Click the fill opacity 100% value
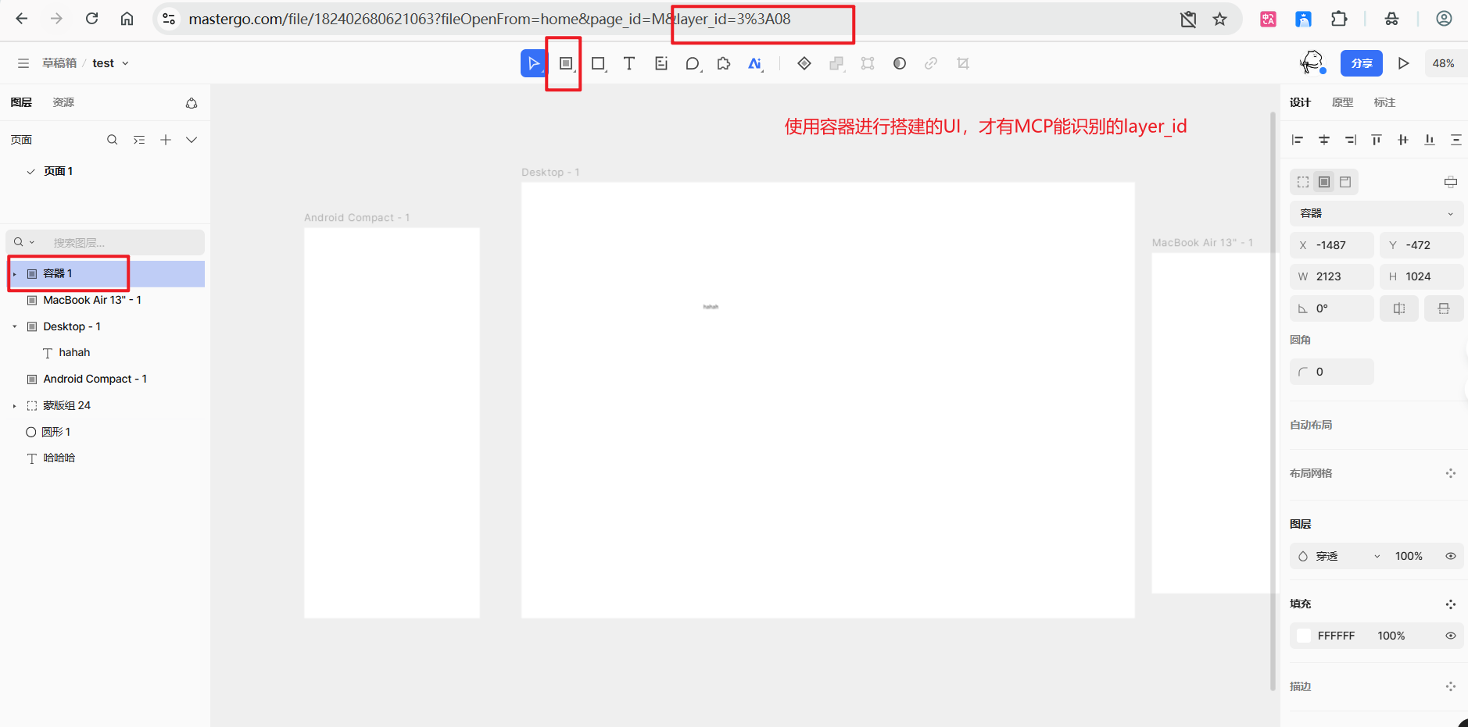The image size is (1468, 727). tap(1391, 636)
